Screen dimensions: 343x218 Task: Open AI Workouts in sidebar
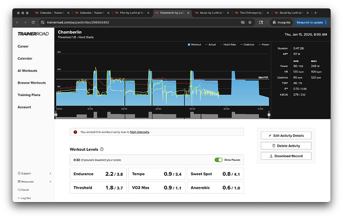point(27,71)
